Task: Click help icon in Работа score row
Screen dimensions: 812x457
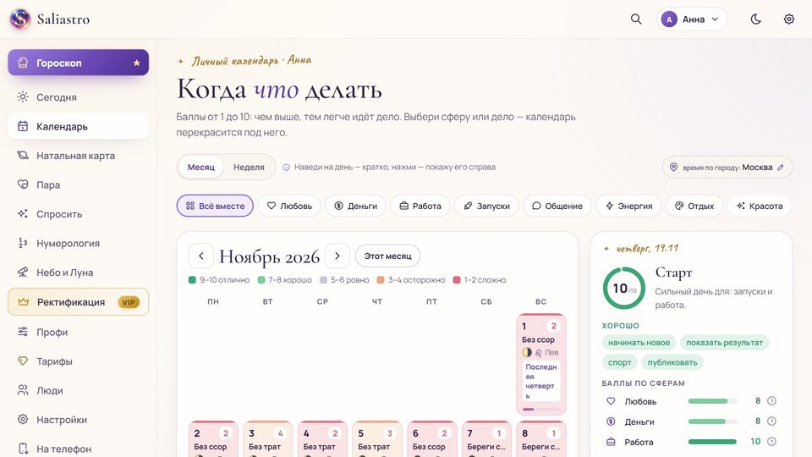Action: [771, 442]
